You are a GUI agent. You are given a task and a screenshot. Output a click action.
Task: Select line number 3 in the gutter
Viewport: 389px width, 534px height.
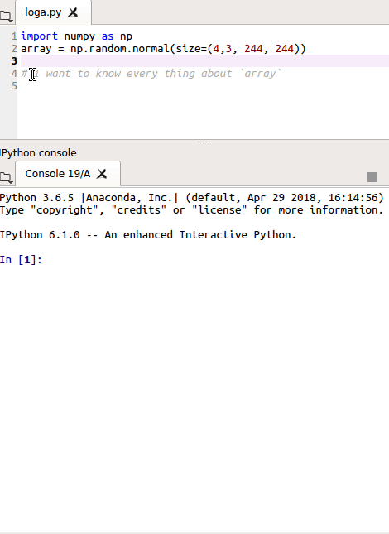pos(14,61)
